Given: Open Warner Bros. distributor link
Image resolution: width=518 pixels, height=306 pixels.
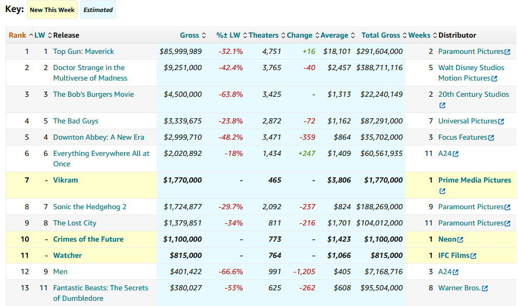Looking at the screenshot, I should pos(459,288).
